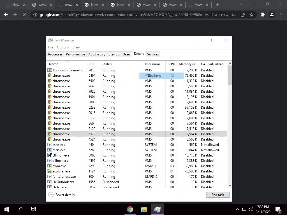Sort by Status column header
Image resolution: width=287 pixels, height=215 pixels.
[x=122, y=64]
